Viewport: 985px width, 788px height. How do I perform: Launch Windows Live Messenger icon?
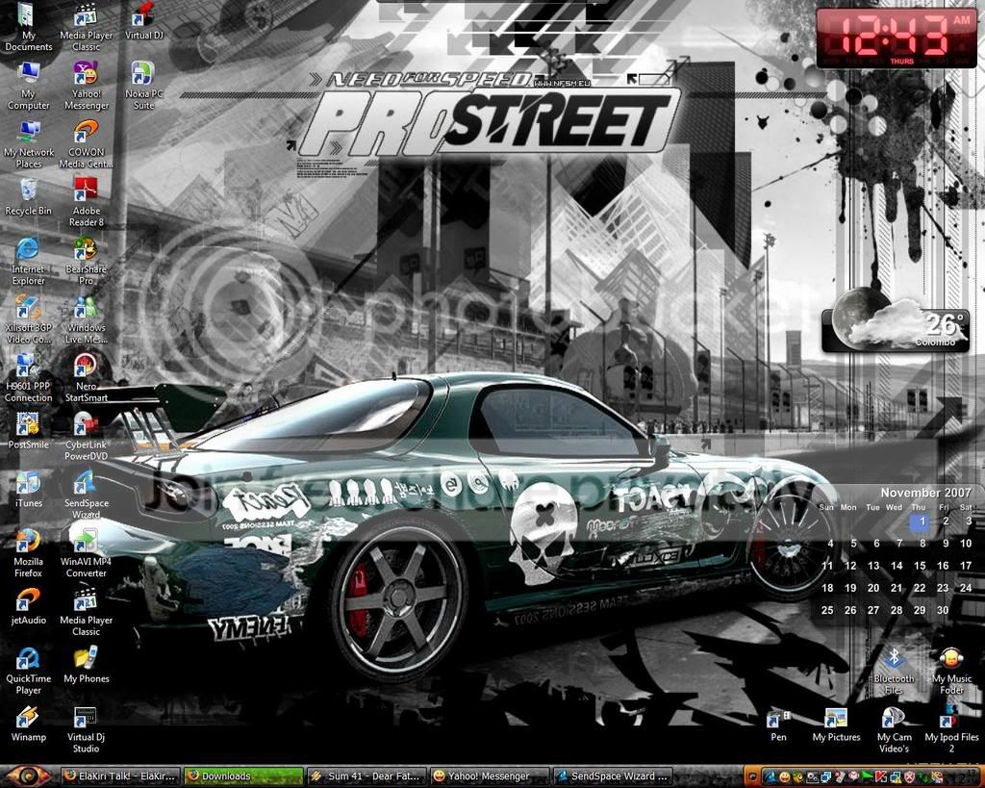click(x=86, y=319)
